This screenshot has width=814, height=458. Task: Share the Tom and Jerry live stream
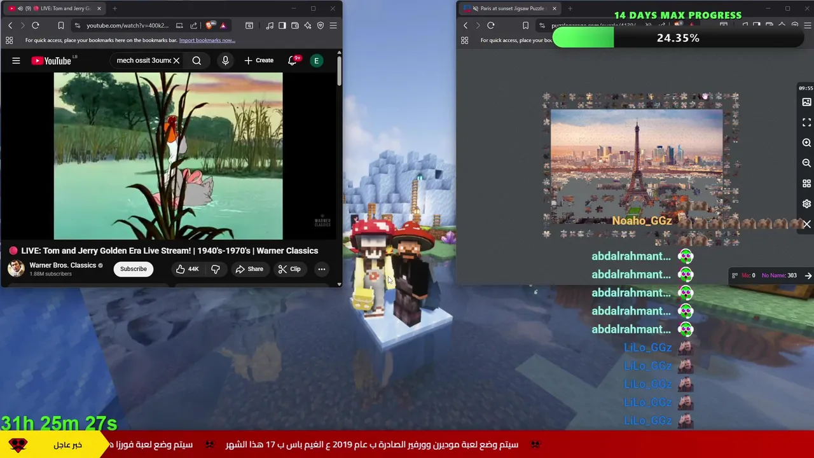(249, 269)
